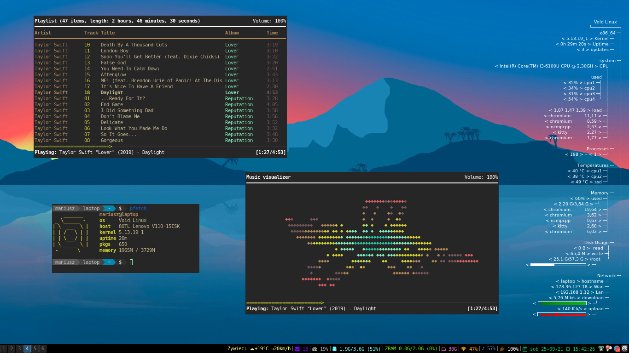Select False God track in playlist
629x353 pixels.
[160, 63]
